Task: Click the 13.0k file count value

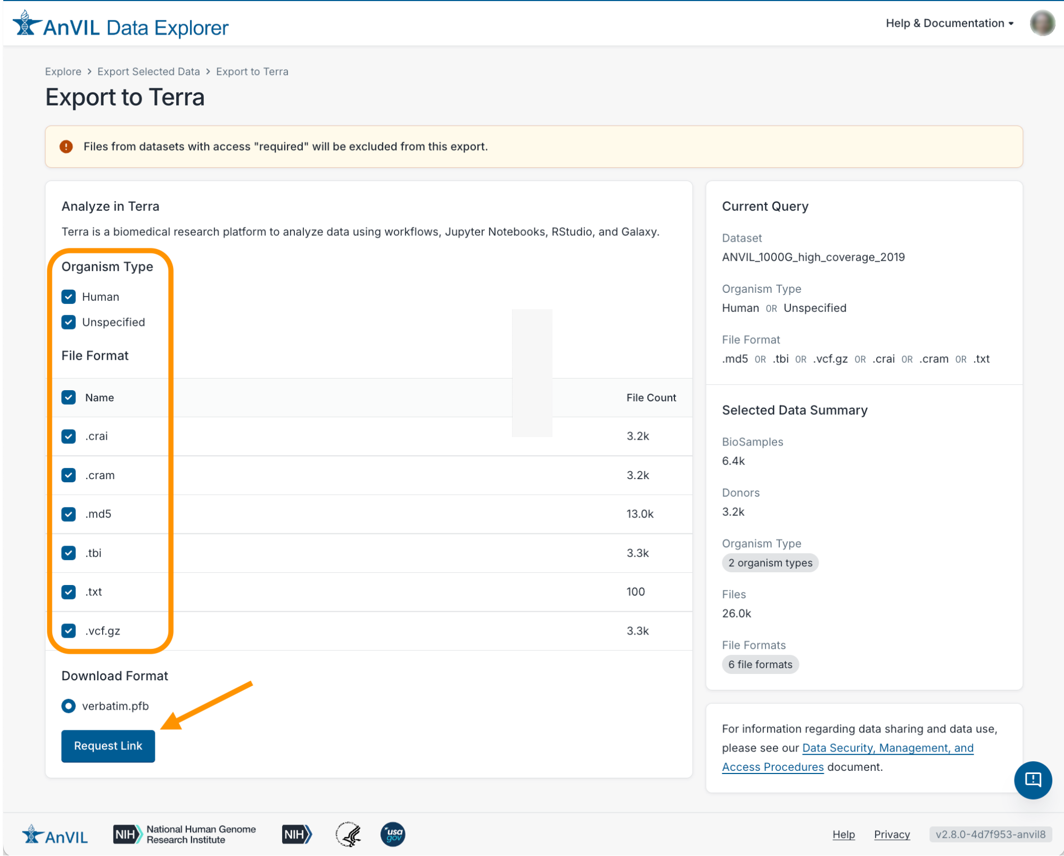Action: 640,514
